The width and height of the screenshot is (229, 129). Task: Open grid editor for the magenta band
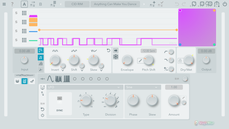click(x=24, y=13)
